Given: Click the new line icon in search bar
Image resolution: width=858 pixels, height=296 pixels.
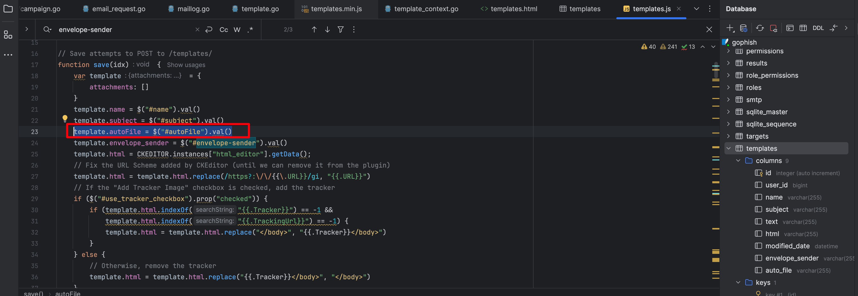Looking at the screenshot, I should [x=209, y=30].
